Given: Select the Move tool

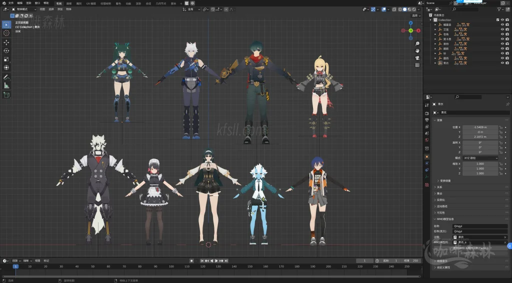Looking at the screenshot, I should [x=6, y=42].
